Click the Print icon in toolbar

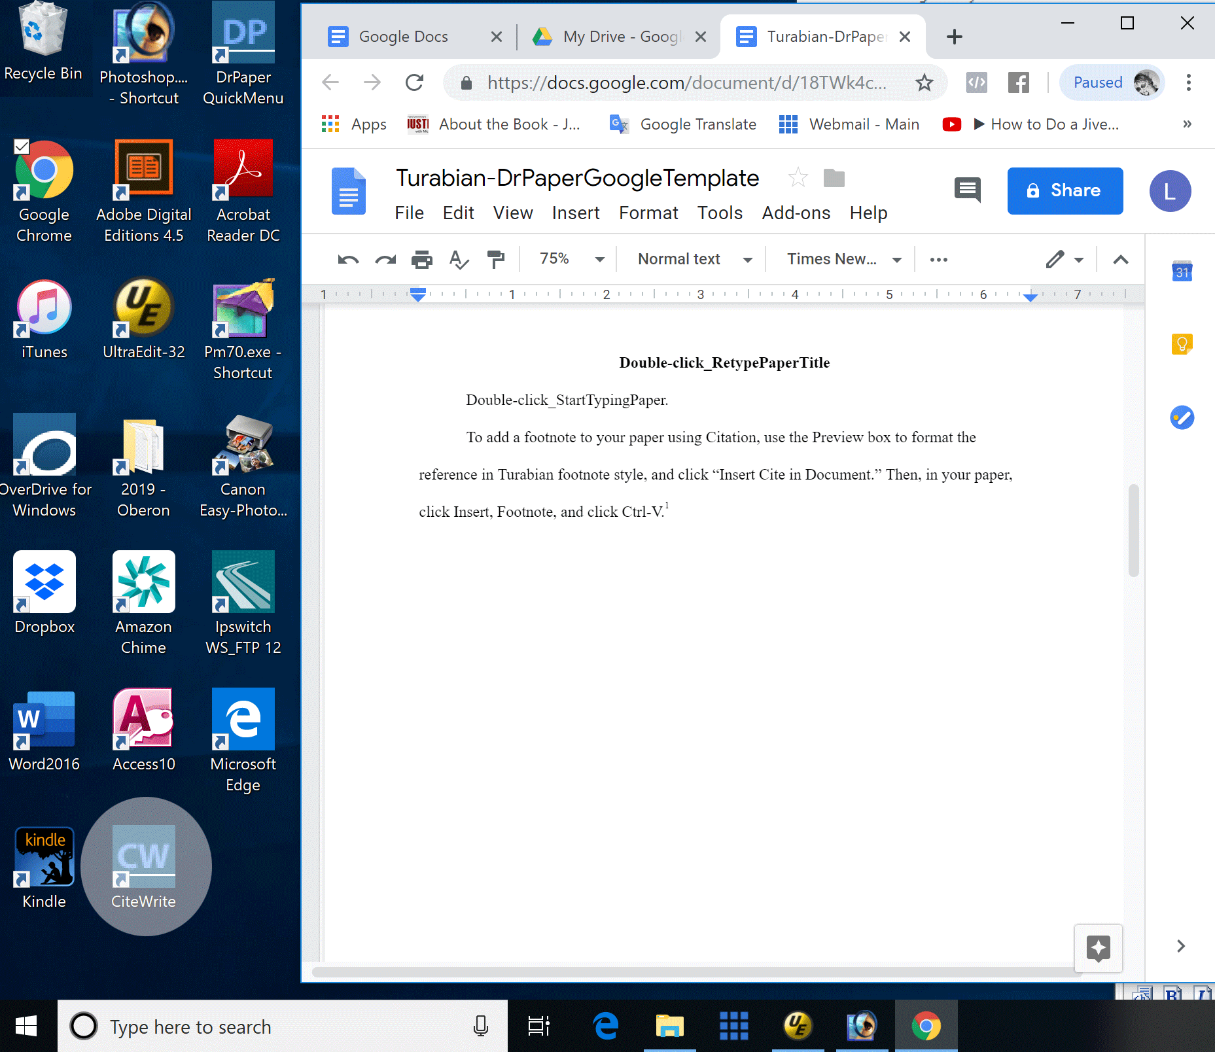coord(421,260)
